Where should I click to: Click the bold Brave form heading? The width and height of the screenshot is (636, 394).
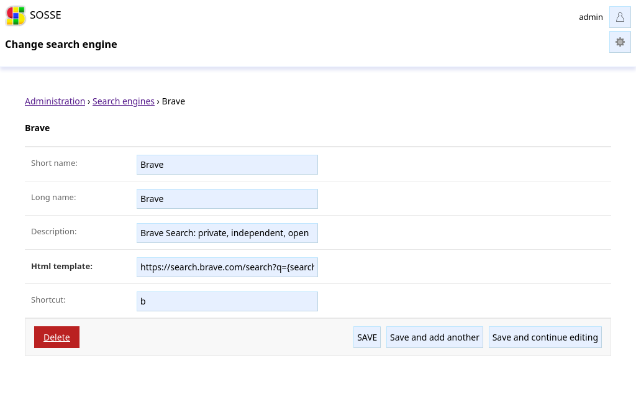coord(37,128)
